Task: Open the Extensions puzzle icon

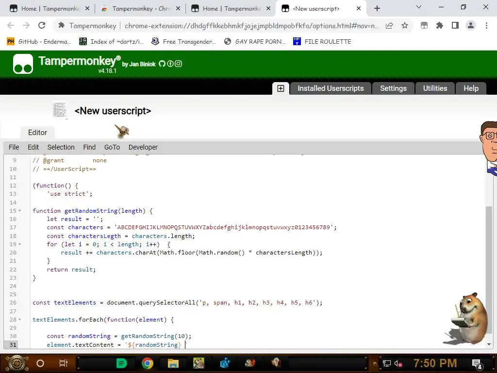Action: point(440,26)
